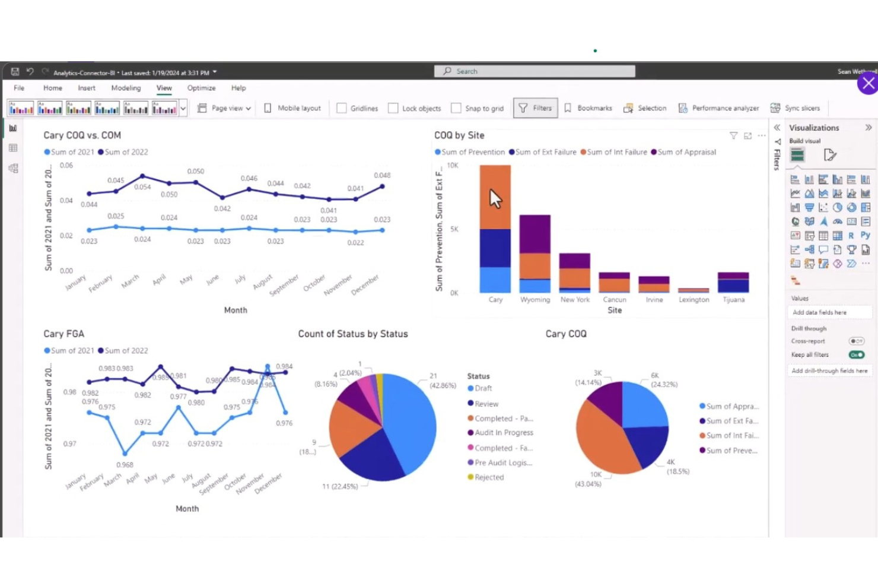
Task: Select the Python visual
Action: pos(866,236)
